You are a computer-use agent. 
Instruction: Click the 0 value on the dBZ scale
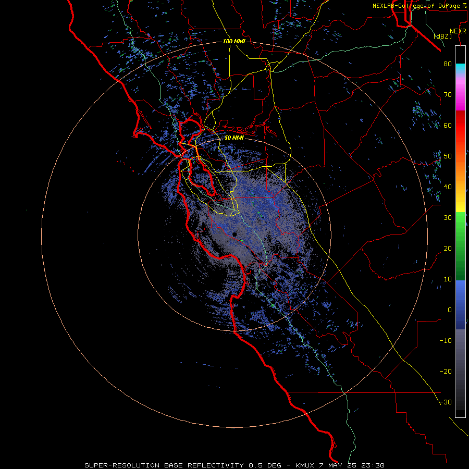(450, 310)
